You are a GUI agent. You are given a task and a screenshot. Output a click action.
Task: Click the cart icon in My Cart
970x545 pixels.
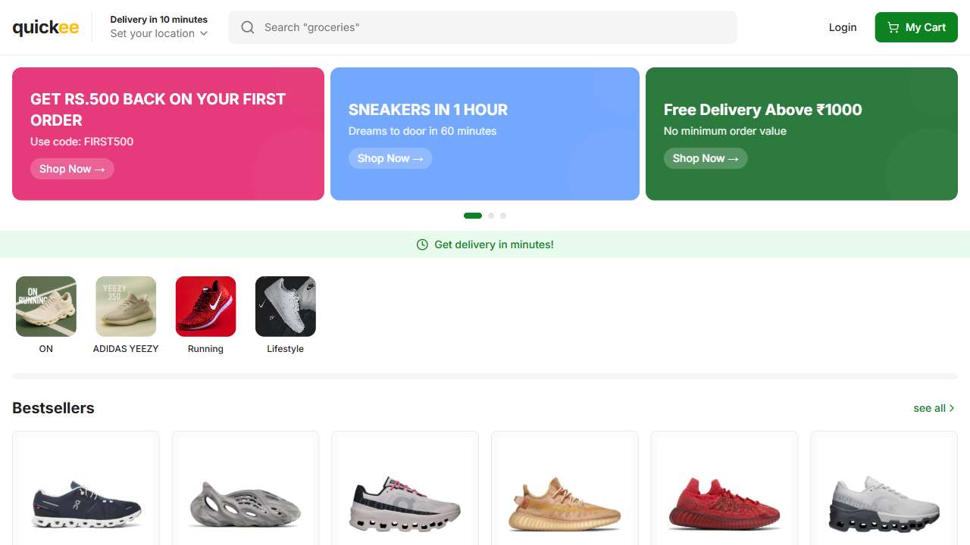(x=893, y=27)
